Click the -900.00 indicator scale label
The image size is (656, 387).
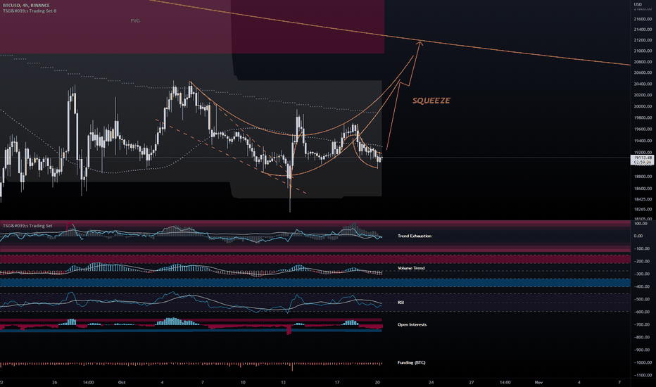[642, 350]
